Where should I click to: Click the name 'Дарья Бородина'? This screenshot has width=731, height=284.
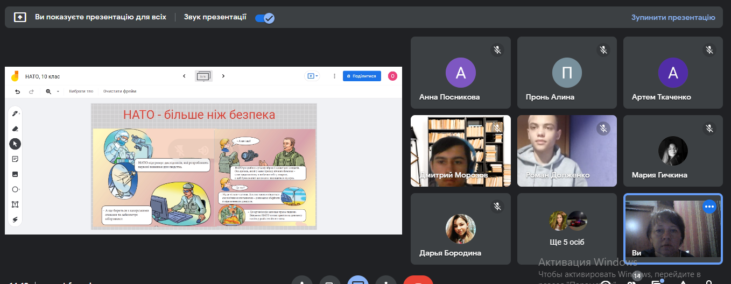tap(451, 253)
